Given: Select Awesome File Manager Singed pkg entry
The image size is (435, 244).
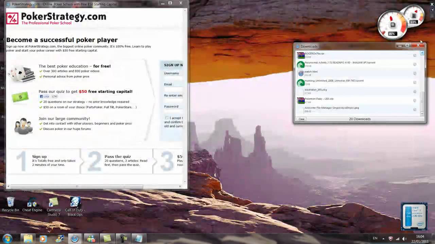Looking at the screenshot, I should [x=332, y=108].
